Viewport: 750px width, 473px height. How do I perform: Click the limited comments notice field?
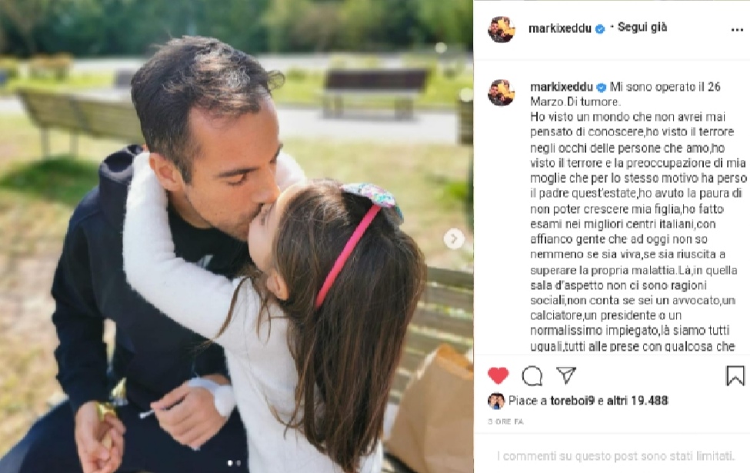click(615, 456)
